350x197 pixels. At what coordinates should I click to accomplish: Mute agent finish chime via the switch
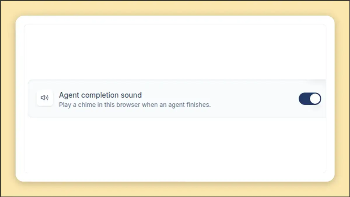click(x=310, y=99)
